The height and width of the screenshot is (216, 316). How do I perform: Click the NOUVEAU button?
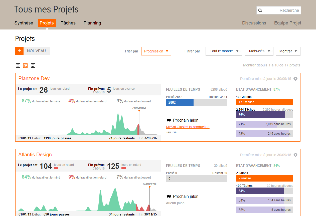(x=37, y=51)
